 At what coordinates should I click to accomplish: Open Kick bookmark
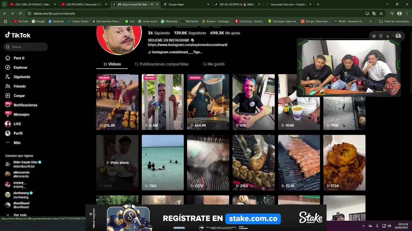(x=130, y=21)
